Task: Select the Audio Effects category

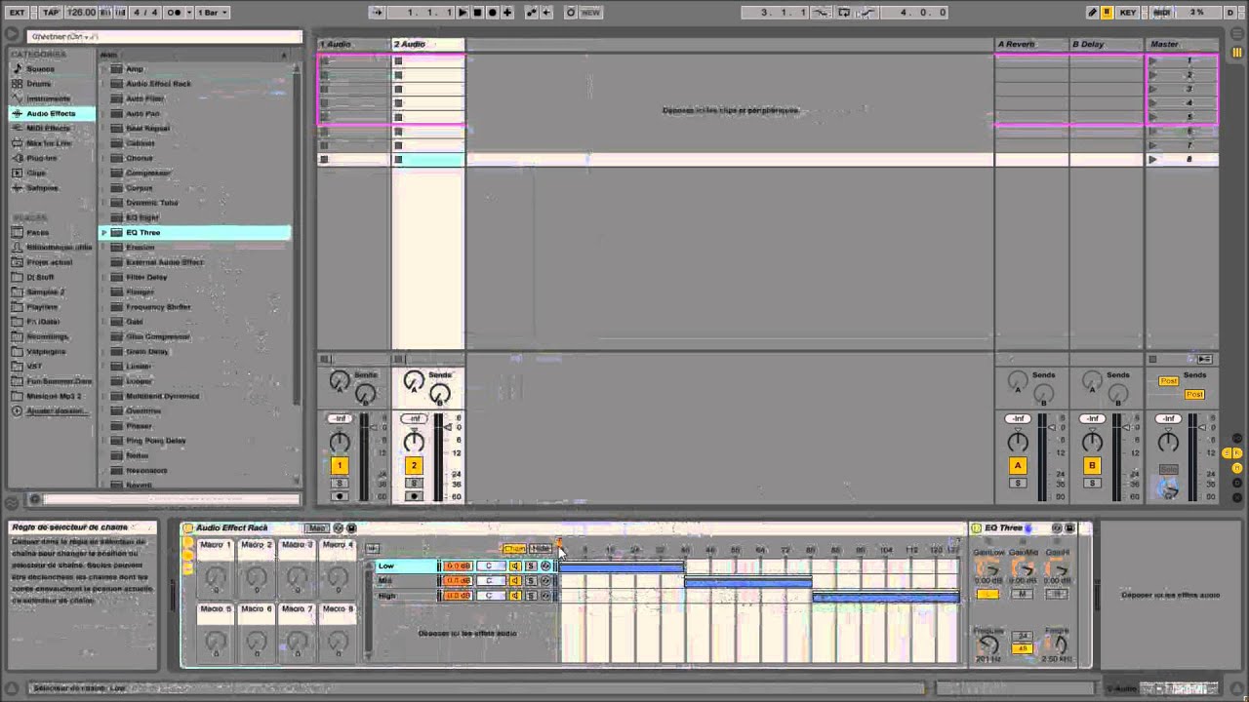Action: 51,114
